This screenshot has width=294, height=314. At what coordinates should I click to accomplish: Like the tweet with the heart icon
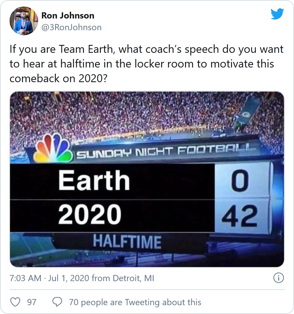click(15, 302)
